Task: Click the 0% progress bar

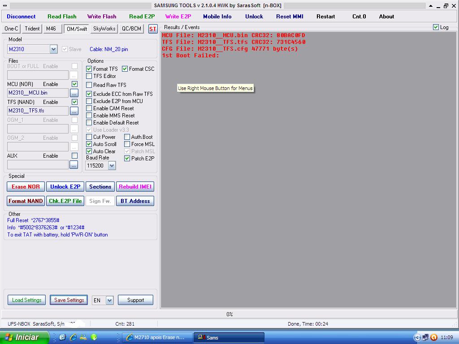Action: [x=229, y=314]
